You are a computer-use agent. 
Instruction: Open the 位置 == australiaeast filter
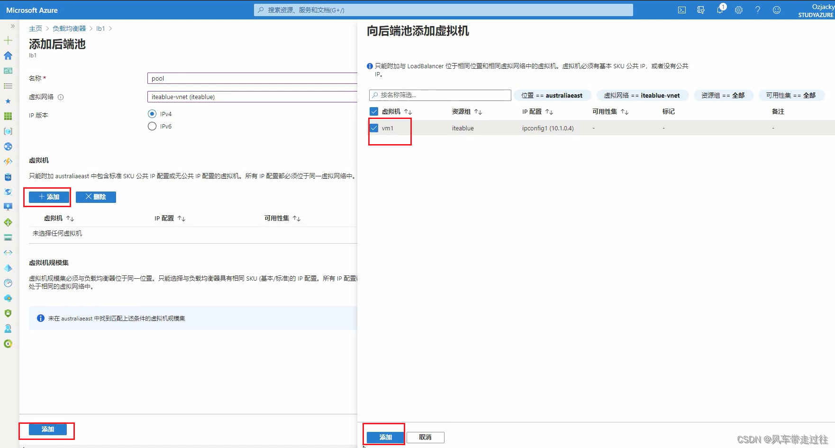pyautogui.click(x=552, y=95)
